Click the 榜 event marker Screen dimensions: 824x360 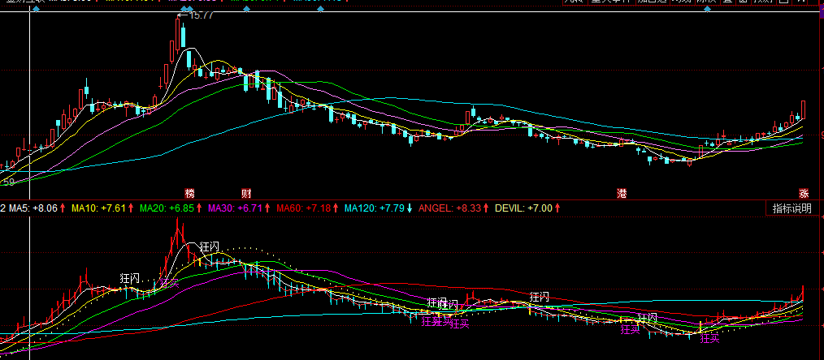point(190,194)
